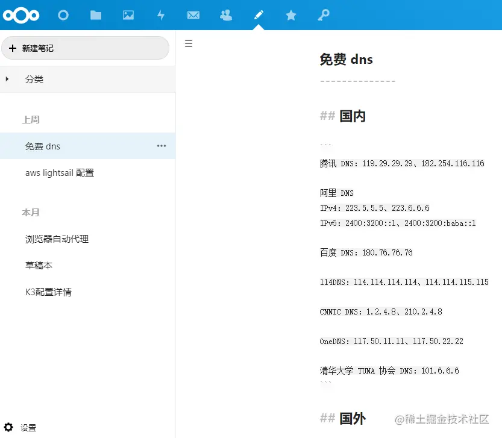The height and width of the screenshot is (438, 502).
Task: Click the 百度 DNS: 180.76.76.76 line
Action: click(x=366, y=252)
